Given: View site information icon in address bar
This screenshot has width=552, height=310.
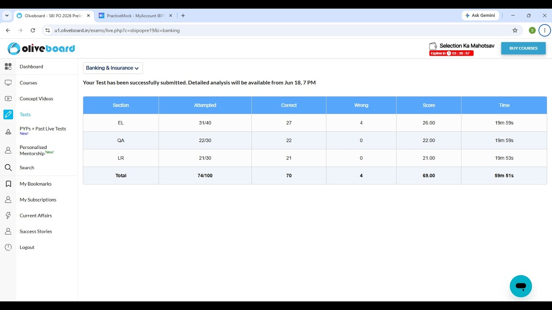Looking at the screenshot, I should point(48,31).
